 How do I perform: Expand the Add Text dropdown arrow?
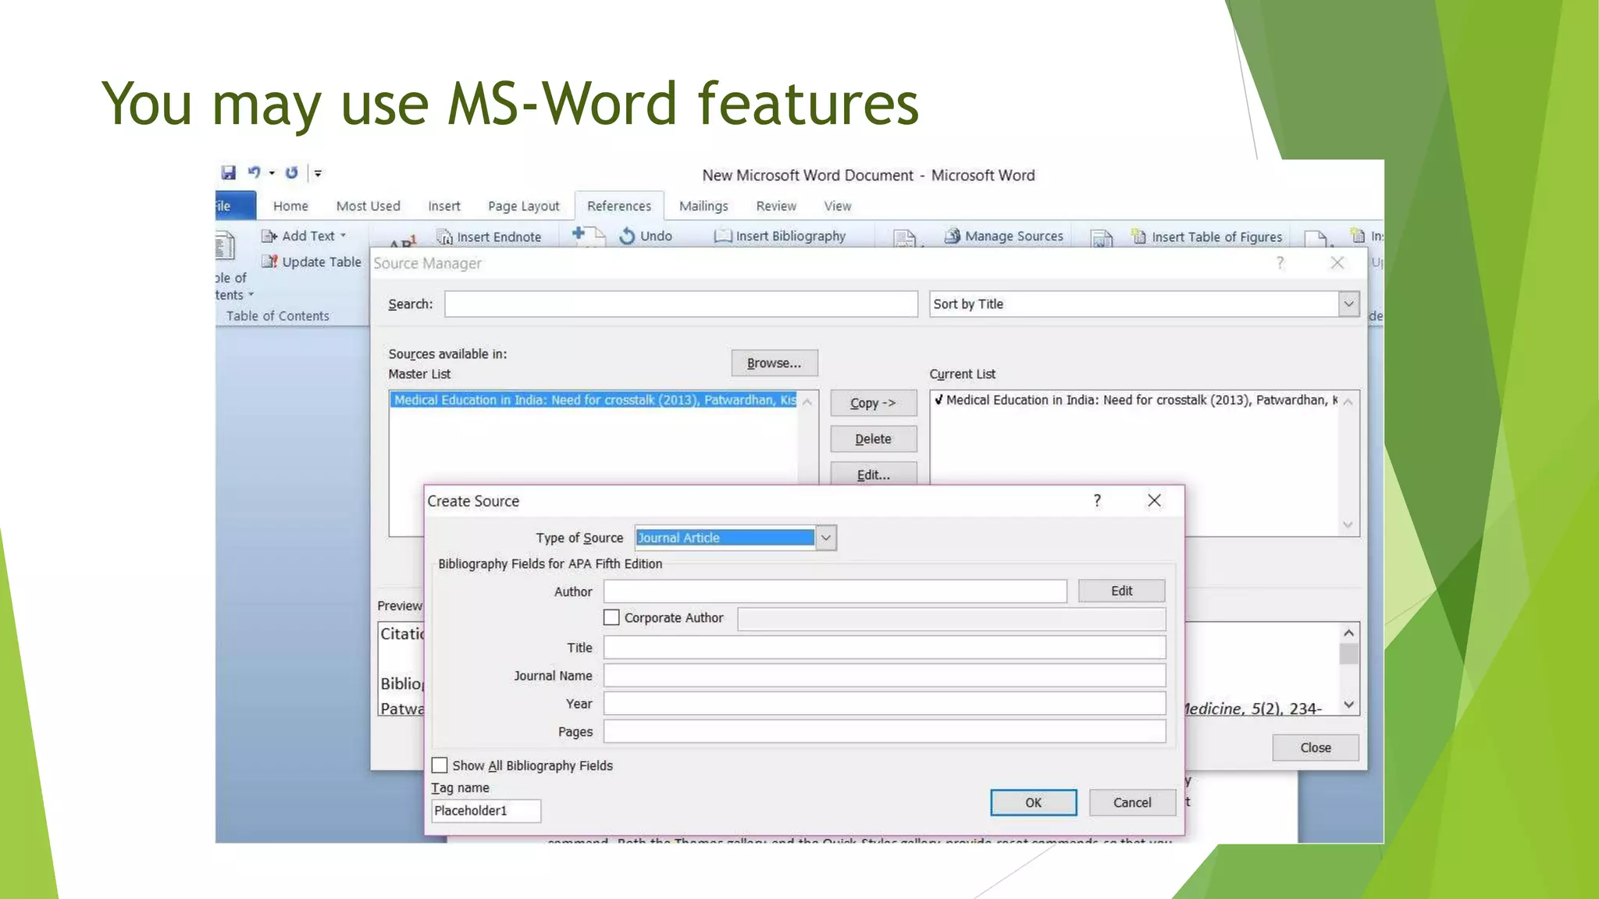(x=343, y=236)
